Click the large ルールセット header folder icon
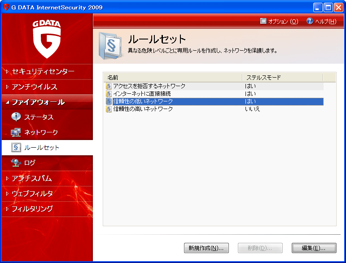Screen dimensions: 346x263 (110, 46)
